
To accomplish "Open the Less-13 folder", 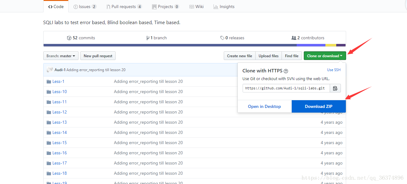I will pos(60,122).
